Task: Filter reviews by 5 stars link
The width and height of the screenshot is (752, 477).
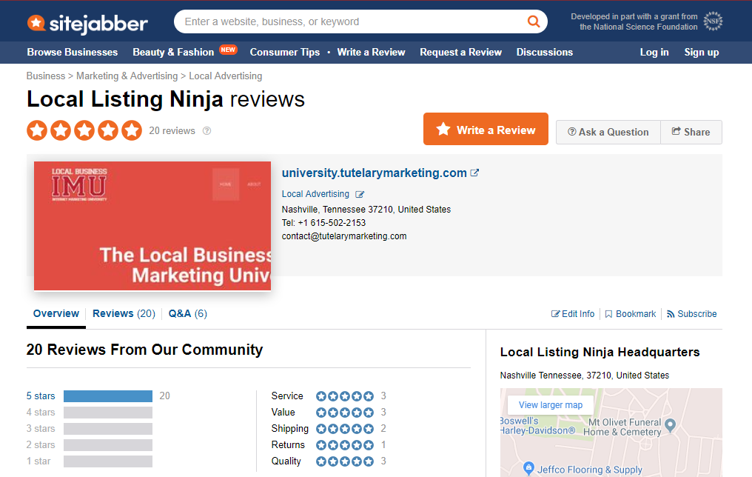Action: click(x=41, y=396)
